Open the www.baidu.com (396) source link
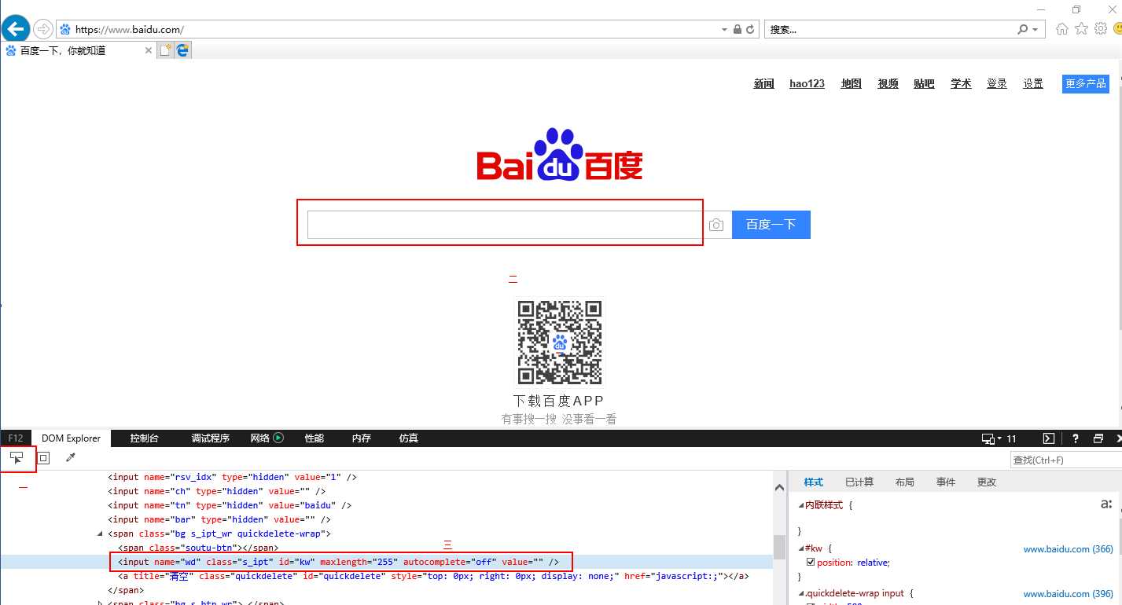The height and width of the screenshot is (605, 1122). (x=1068, y=594)
